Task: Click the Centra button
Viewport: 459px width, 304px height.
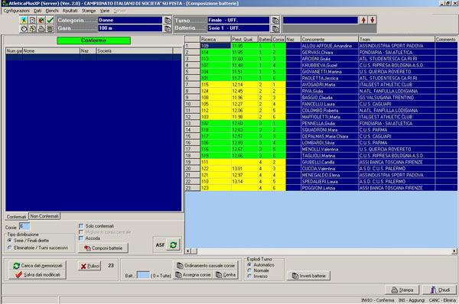Action: (226, 275)
